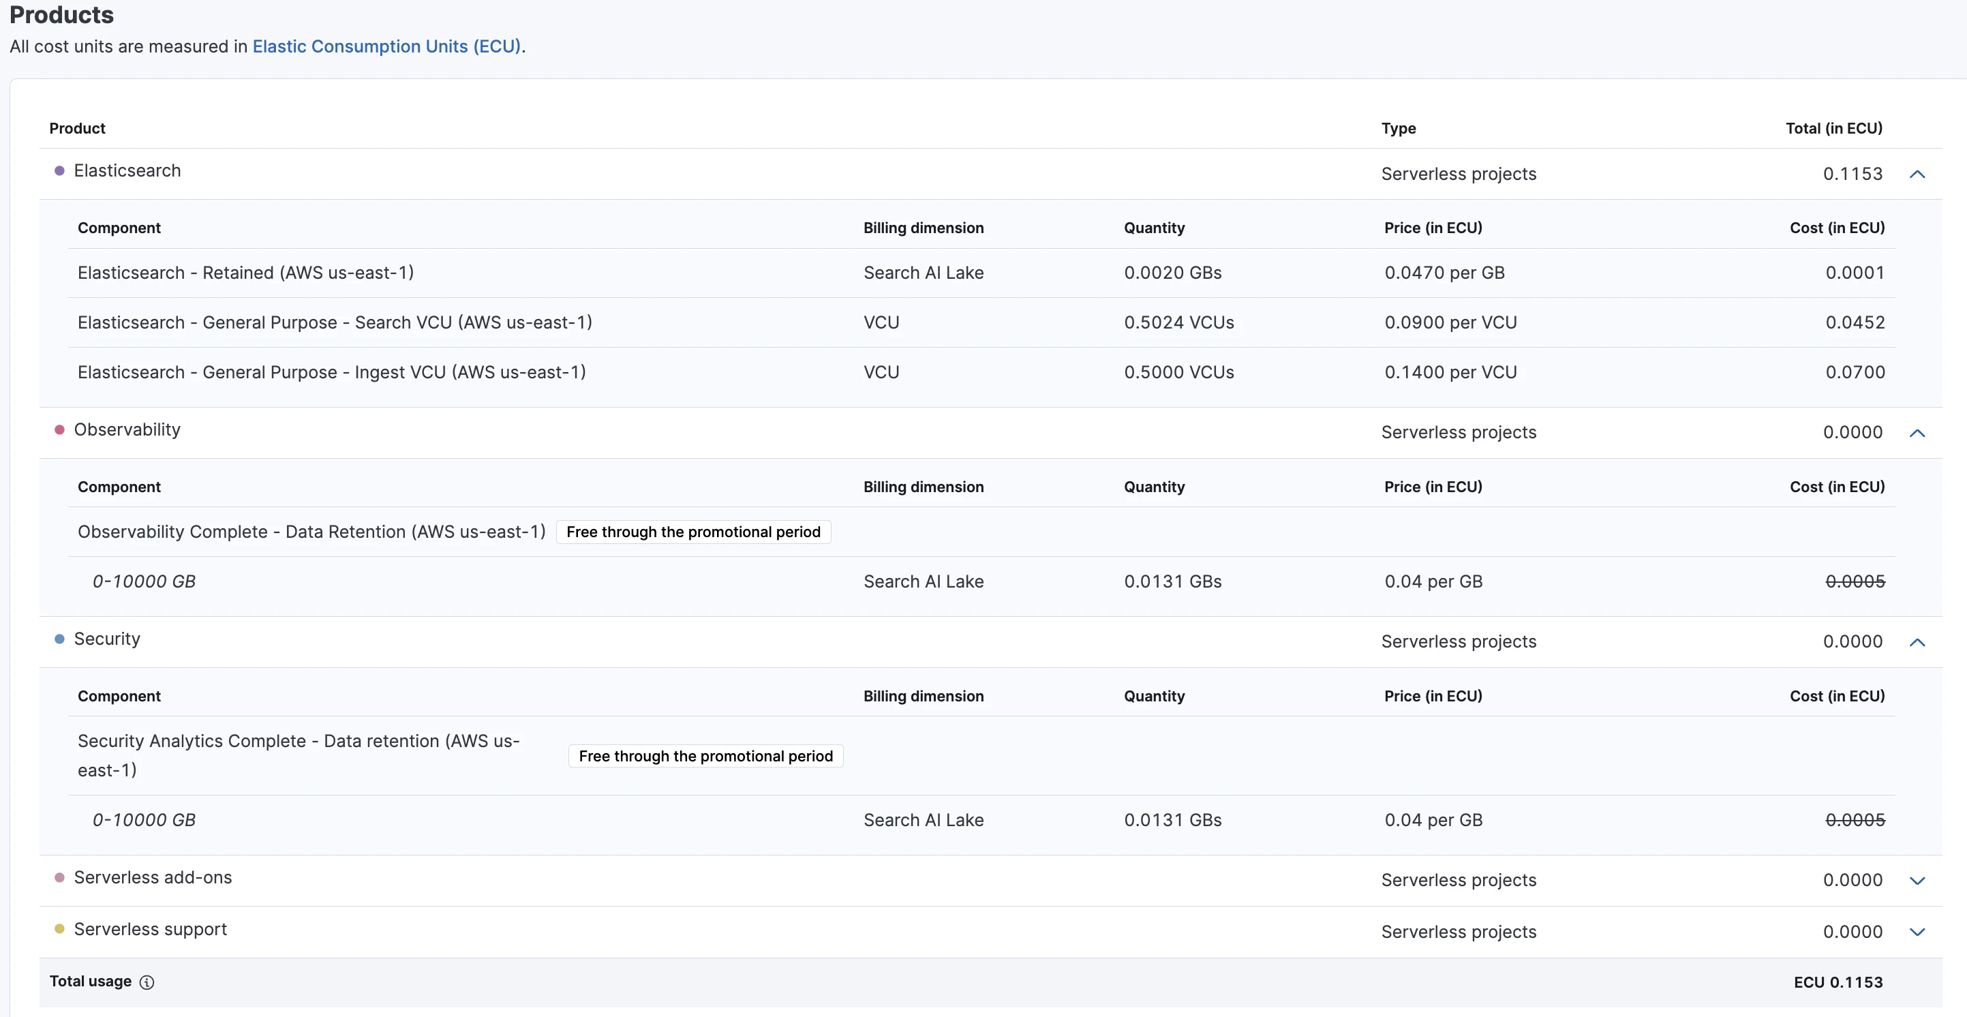Screen dimensions: 1967x1017
Task: Click Serverless support's Serverless projects type
Action: click(1459, 932)
